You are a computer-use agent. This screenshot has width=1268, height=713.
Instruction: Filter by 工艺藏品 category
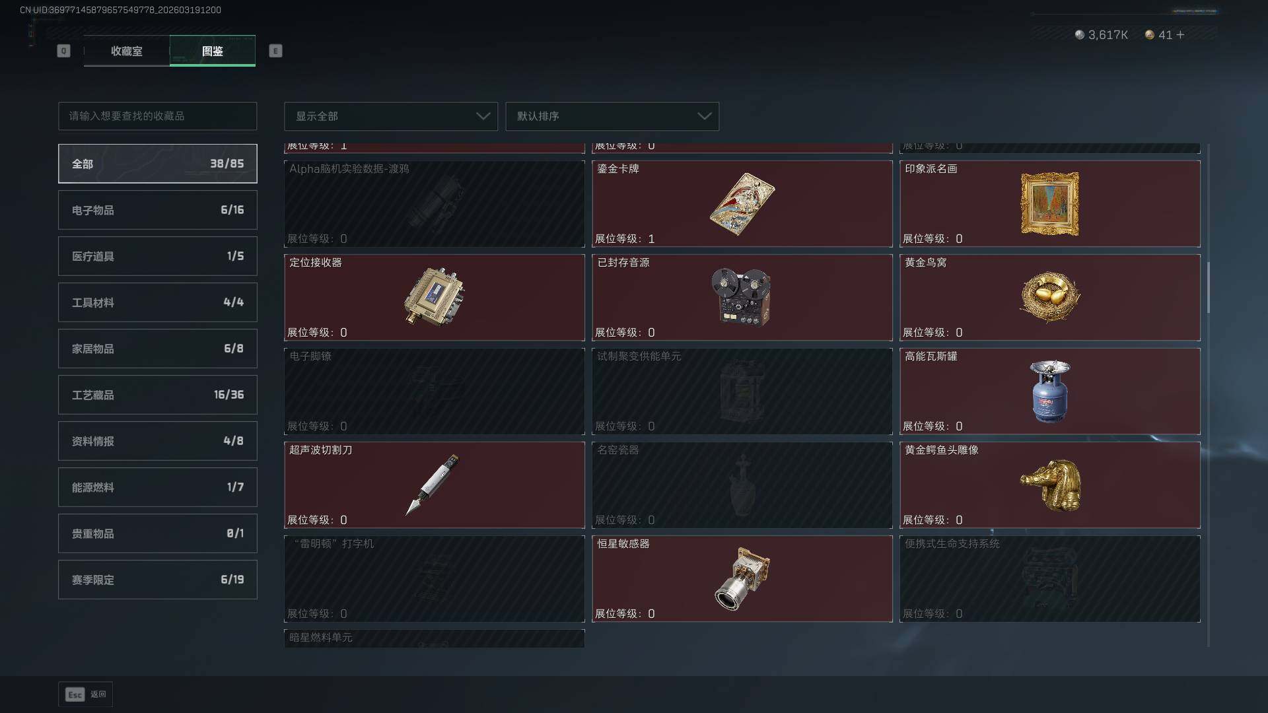pyautogui.click(x=158, y=395)
